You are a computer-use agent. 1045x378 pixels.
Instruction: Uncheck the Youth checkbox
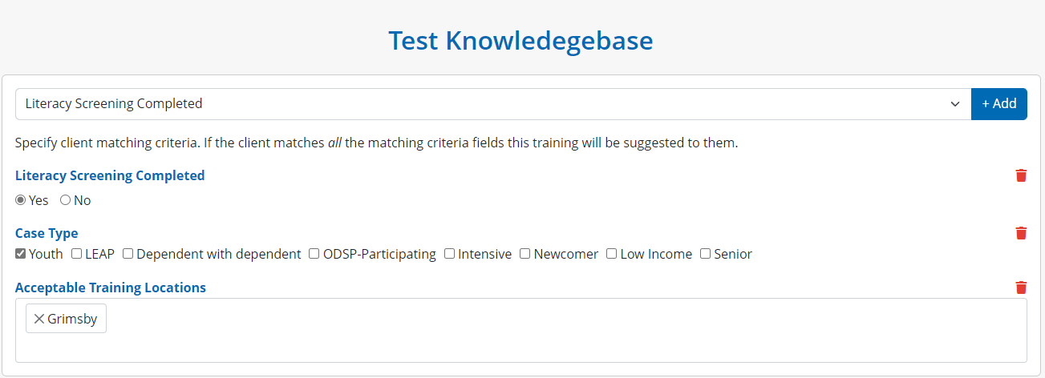21,254
